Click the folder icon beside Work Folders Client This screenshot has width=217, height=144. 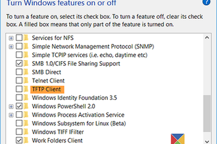point(26,140)
